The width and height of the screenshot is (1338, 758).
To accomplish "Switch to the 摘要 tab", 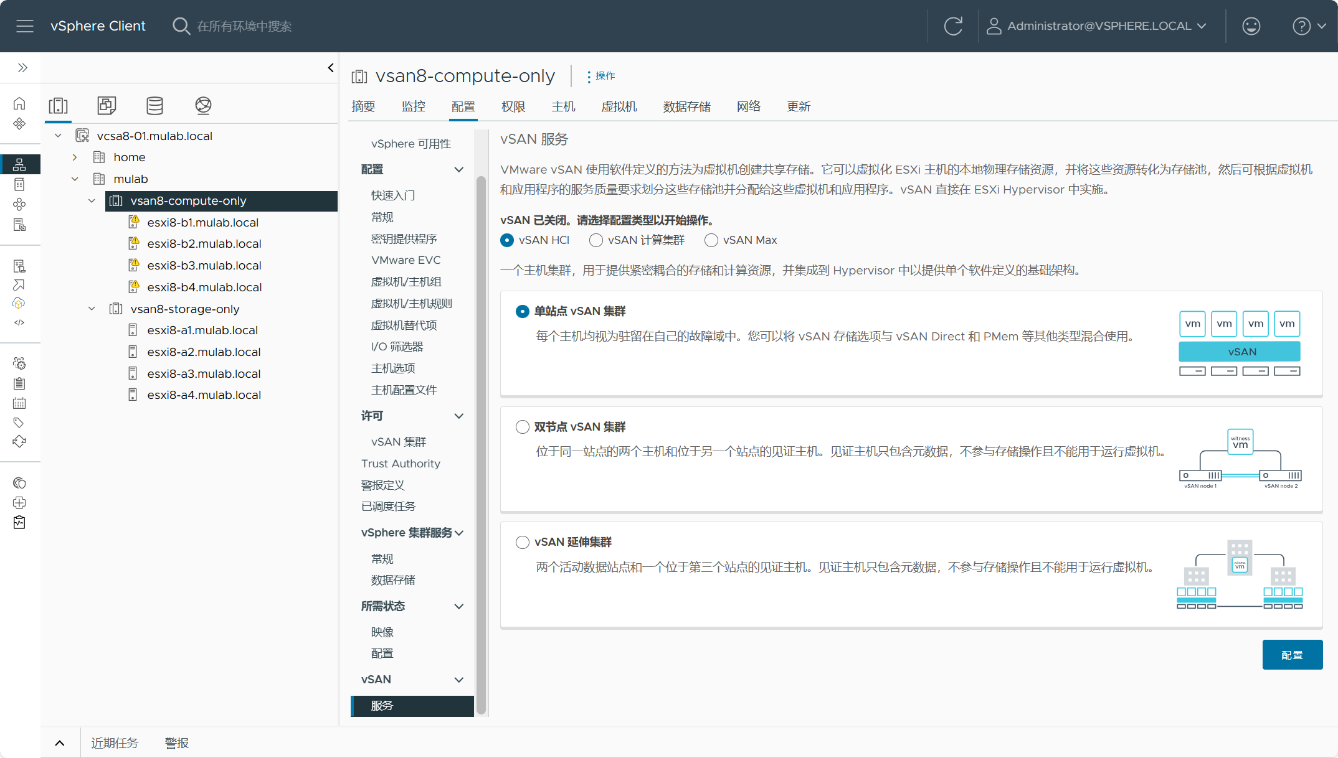I will 363,106.
